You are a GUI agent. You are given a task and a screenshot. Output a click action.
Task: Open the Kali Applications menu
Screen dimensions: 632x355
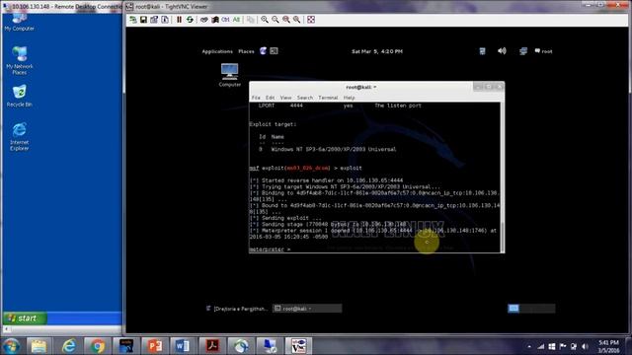pos(217,51)
